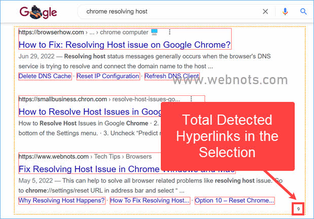The width and height of the screenshot is (314, 219).
Task: Click the smallbusiness.chron.com URL breadcrumb
Action: pyautogui.click(x=63, y=99)
